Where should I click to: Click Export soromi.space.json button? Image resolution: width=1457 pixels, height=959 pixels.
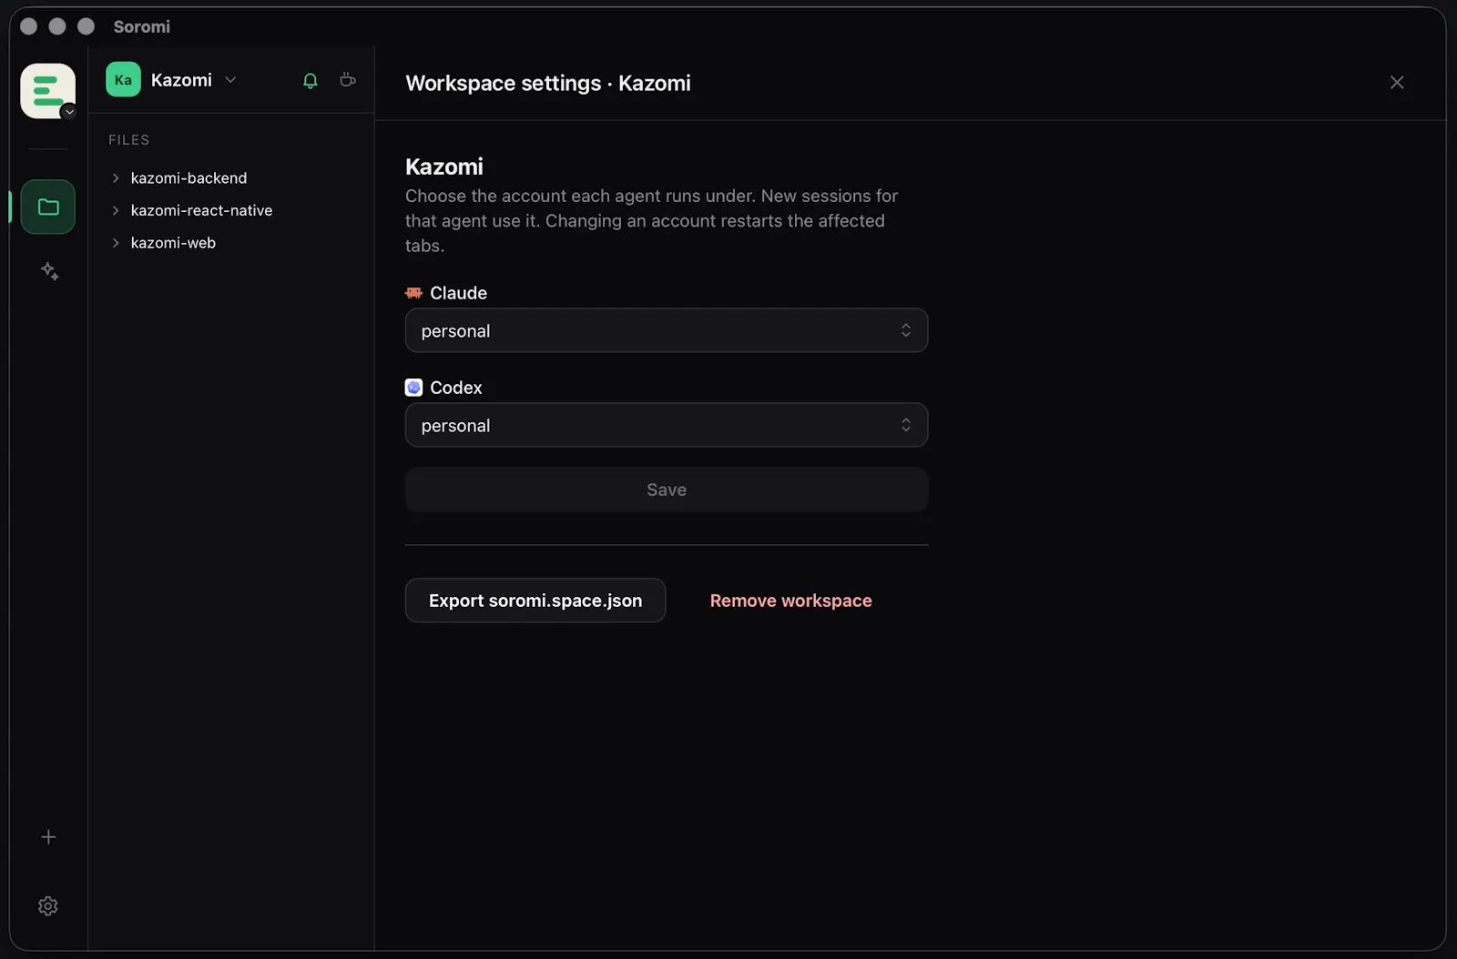click(x=535, y=601)
